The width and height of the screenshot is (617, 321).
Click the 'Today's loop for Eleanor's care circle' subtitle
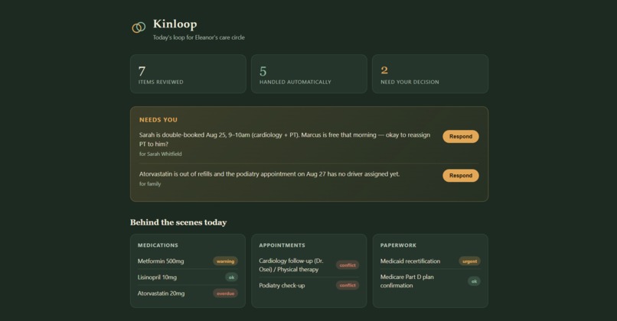click(x=199, y=37)
